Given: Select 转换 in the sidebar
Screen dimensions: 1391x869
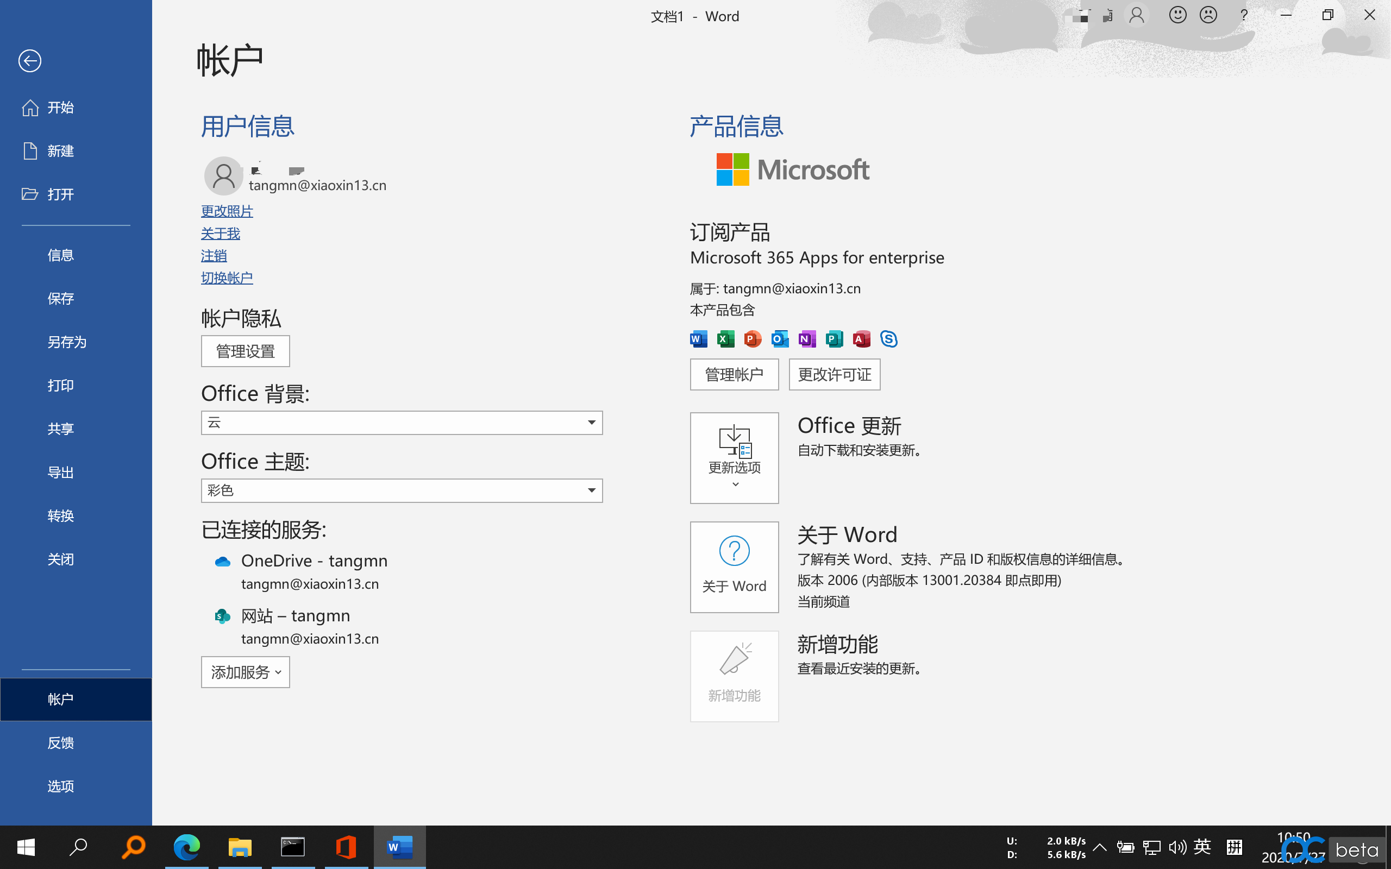Looking at the screenshot, I should [76, 515].
